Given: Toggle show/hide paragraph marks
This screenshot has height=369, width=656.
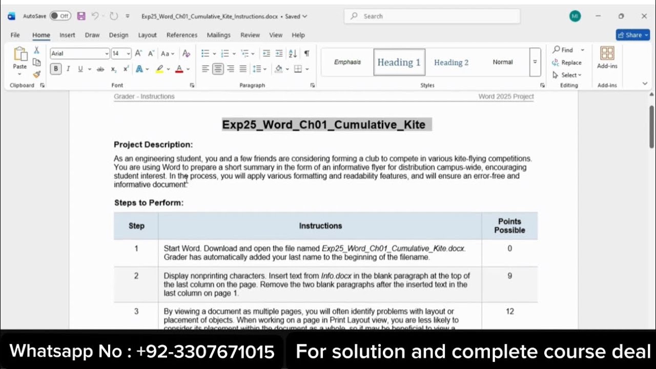Looking at the screenshot, I should pos(306,53).
